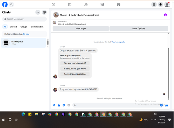Go to the Home feed icon
This screenshot has height=128, width=174.
[x=53, y=5]
